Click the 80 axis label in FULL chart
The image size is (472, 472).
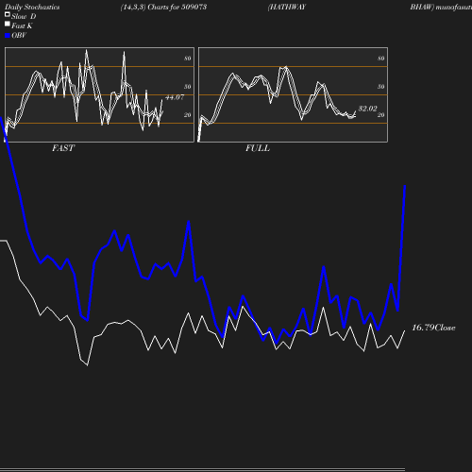click(381, 59)
